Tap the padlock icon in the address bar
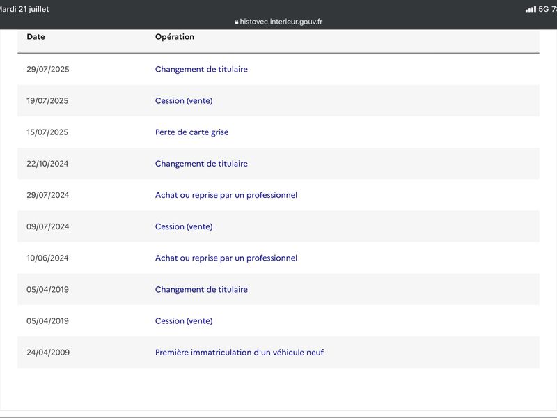 (x=237, y=22)
